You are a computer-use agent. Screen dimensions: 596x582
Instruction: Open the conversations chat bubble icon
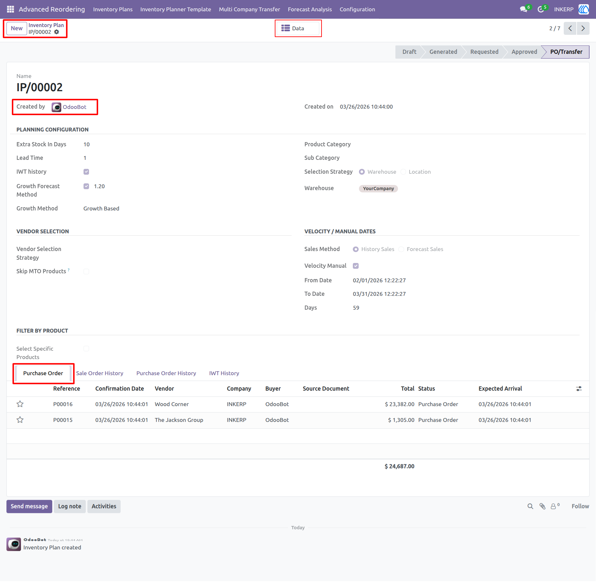point(523,9)
